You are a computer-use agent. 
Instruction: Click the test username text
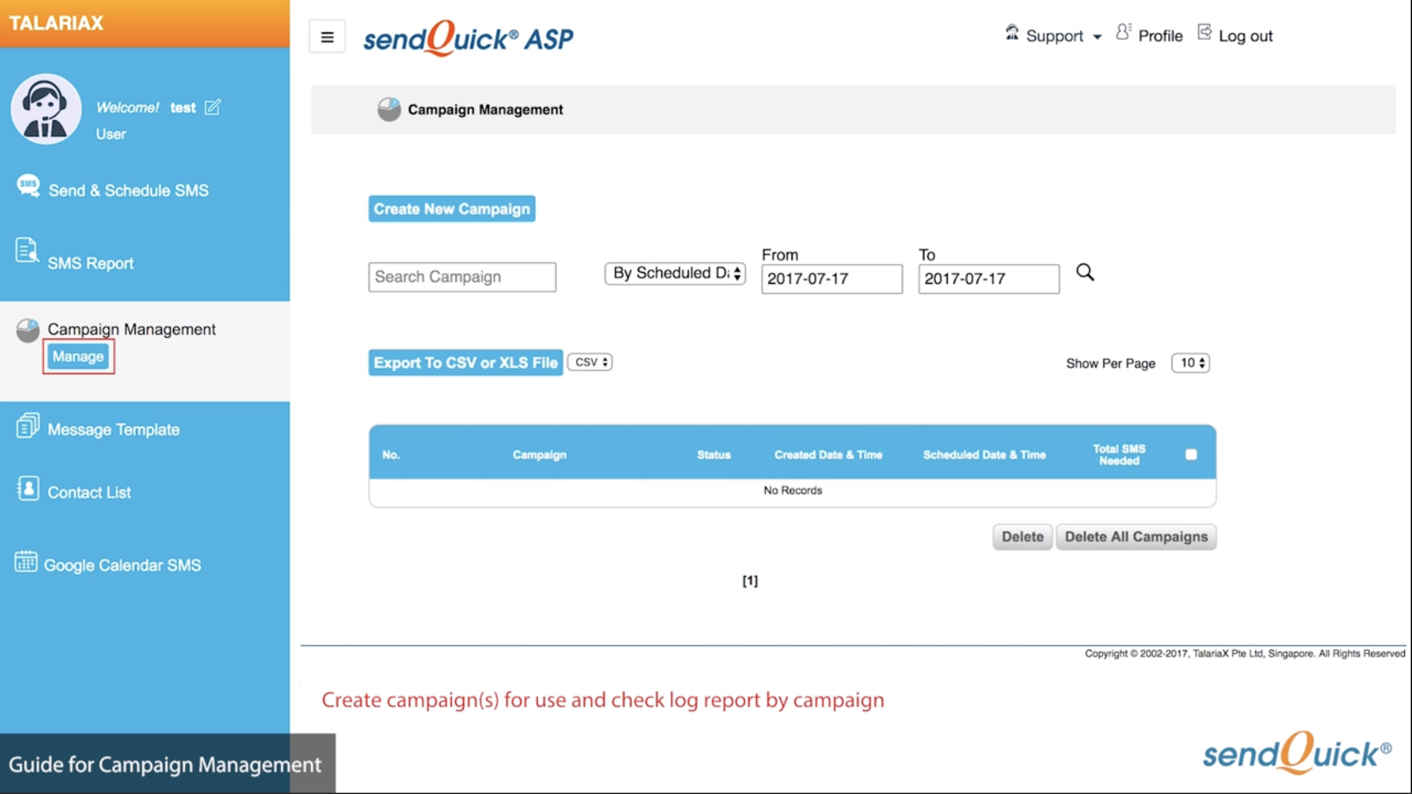pos(182,107)
